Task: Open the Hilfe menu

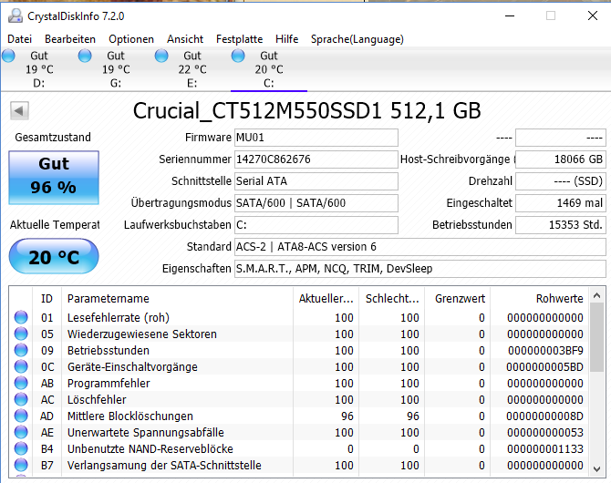Action: [286, 39]
